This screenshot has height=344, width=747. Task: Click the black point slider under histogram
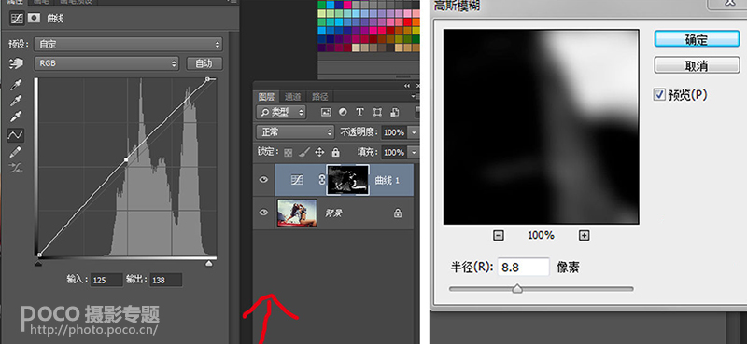click(x=38, y=263)
